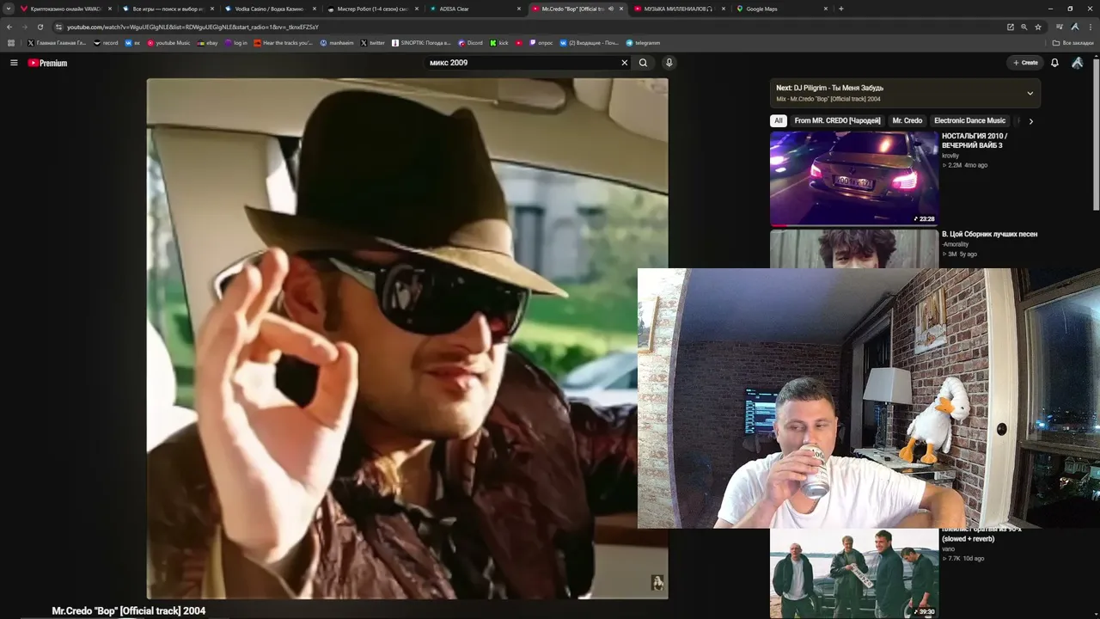Open SINOPTIK weather bookmark
This screenshot has height=619, width=1100.
pyautogui.click(x=421, y=43)
